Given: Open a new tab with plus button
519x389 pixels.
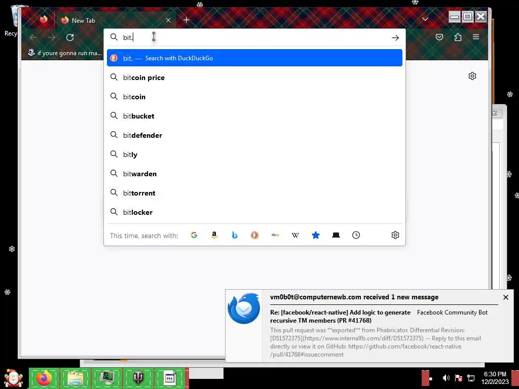Looking at the screenshot, I should point(187,20).
